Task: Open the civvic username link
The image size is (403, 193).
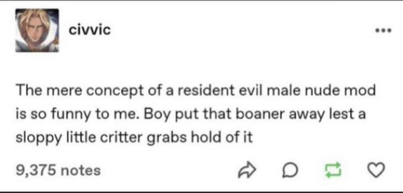Action: [x=90, y=30]
